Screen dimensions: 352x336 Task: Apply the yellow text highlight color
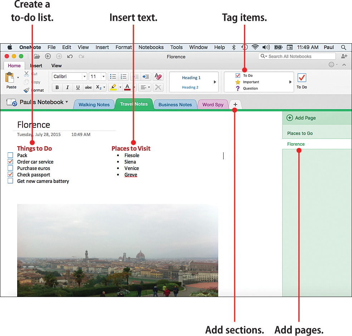pyautogui.click(x=113, y=87)
